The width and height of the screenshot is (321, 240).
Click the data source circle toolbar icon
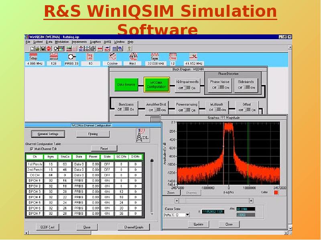(56, 48)
